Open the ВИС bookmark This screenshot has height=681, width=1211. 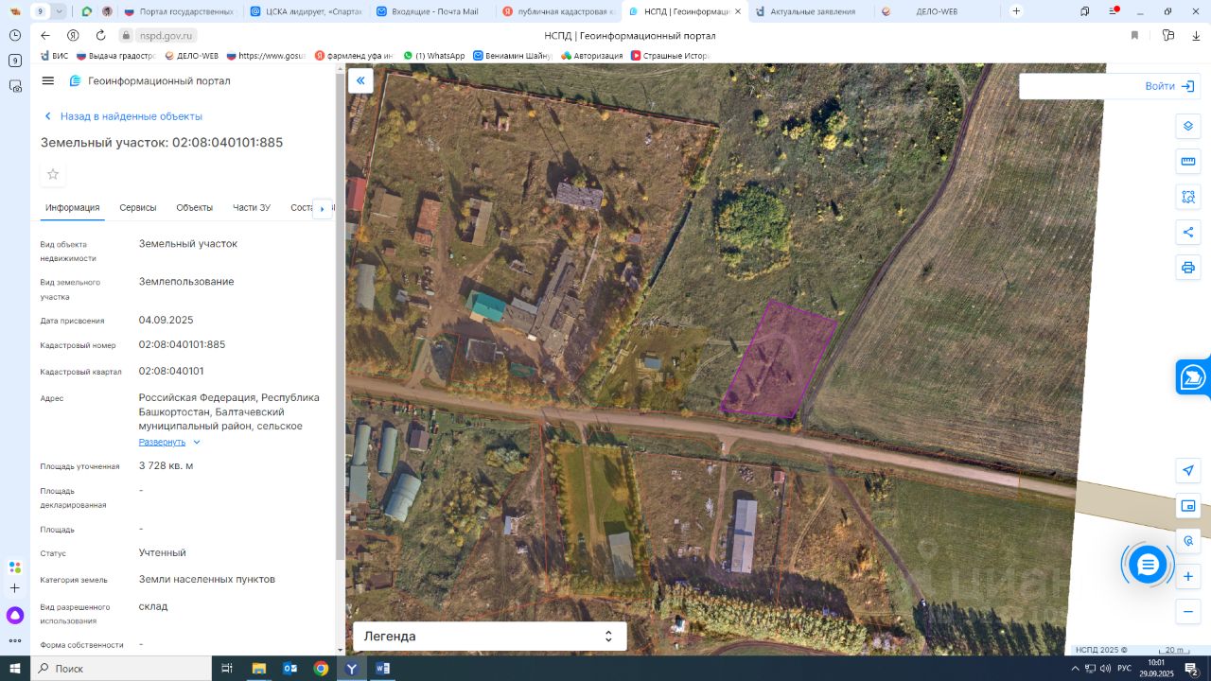[x=53, y=56]
